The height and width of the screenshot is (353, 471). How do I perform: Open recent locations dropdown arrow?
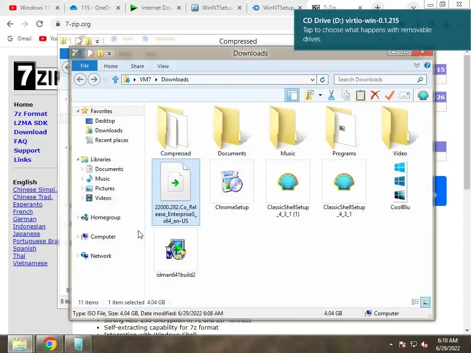pos(105,80)
